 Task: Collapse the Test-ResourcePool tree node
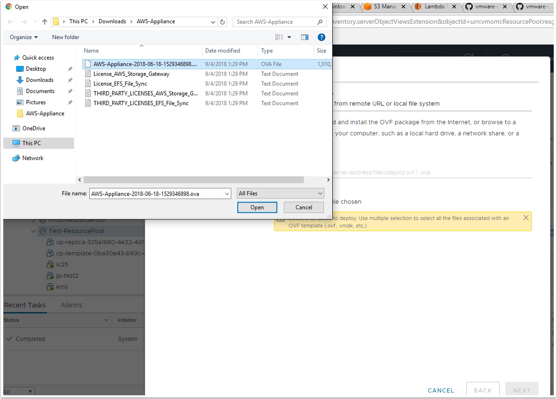(x=34, y=231)
